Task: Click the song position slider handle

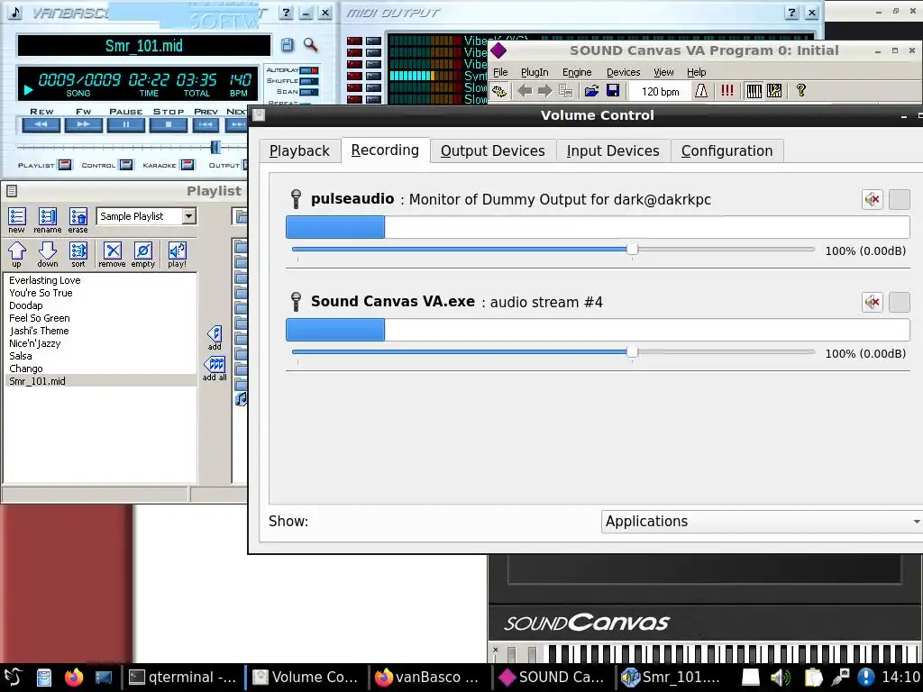Action: click(215, 147)
